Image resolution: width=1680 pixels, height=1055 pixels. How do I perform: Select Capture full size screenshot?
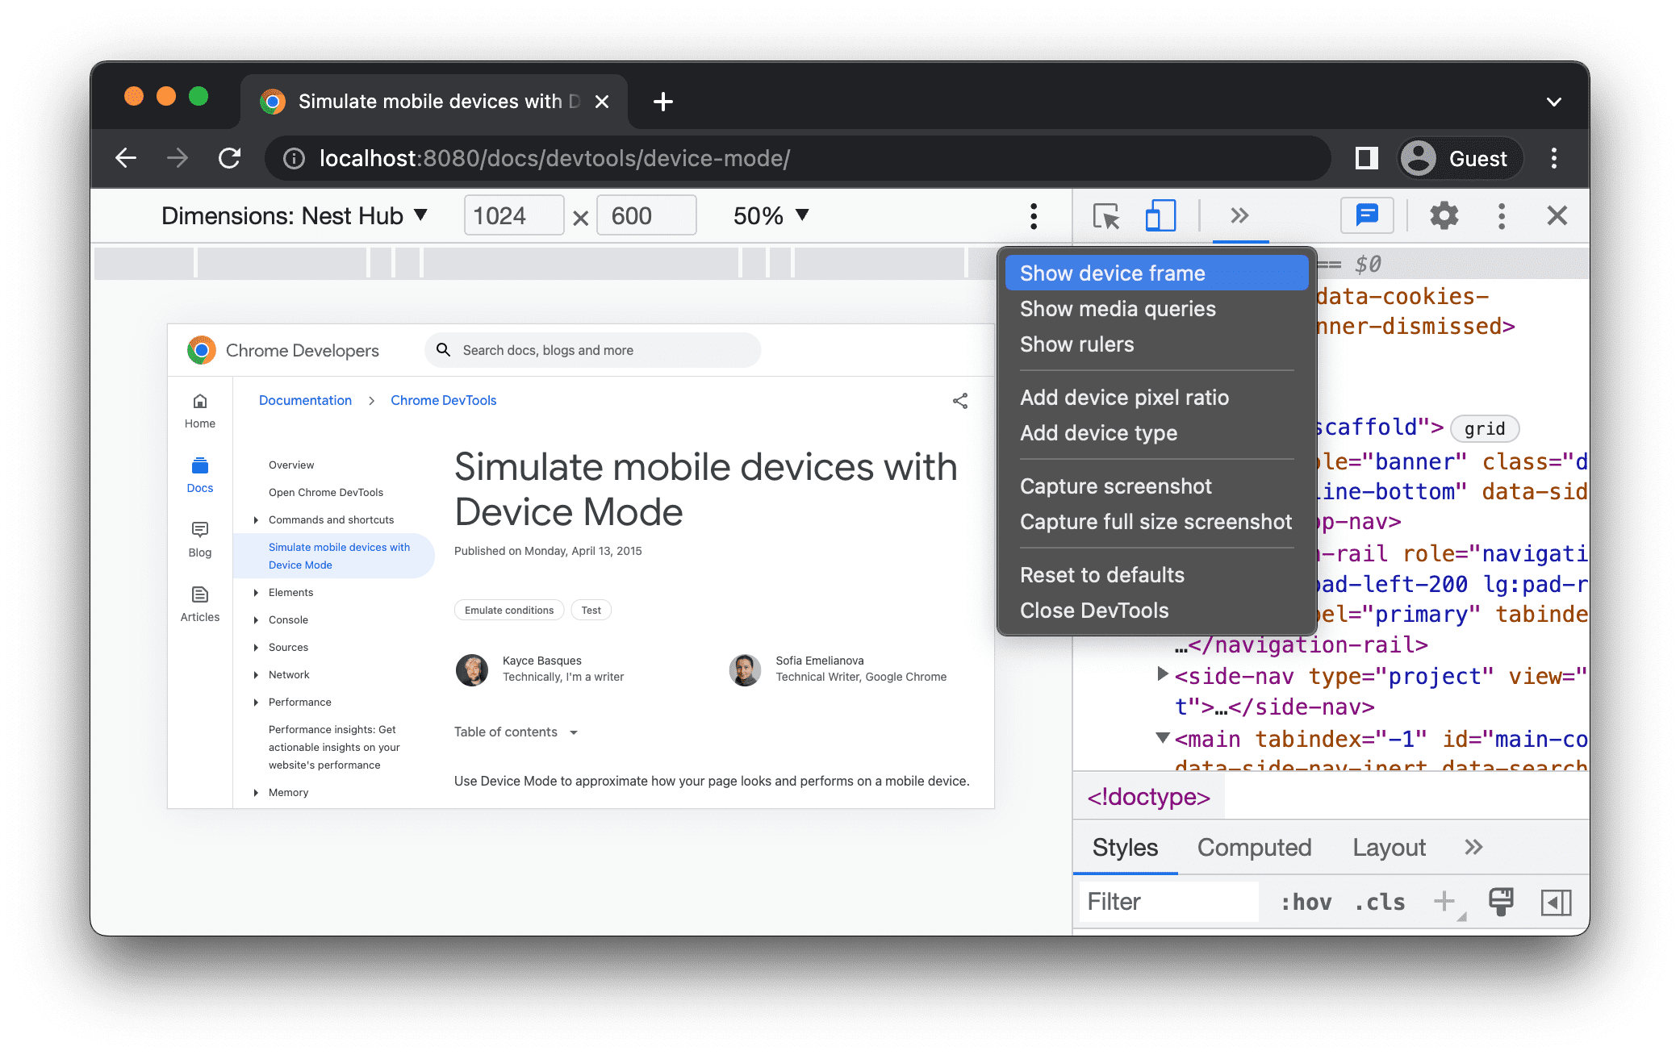pos(1156,521)
